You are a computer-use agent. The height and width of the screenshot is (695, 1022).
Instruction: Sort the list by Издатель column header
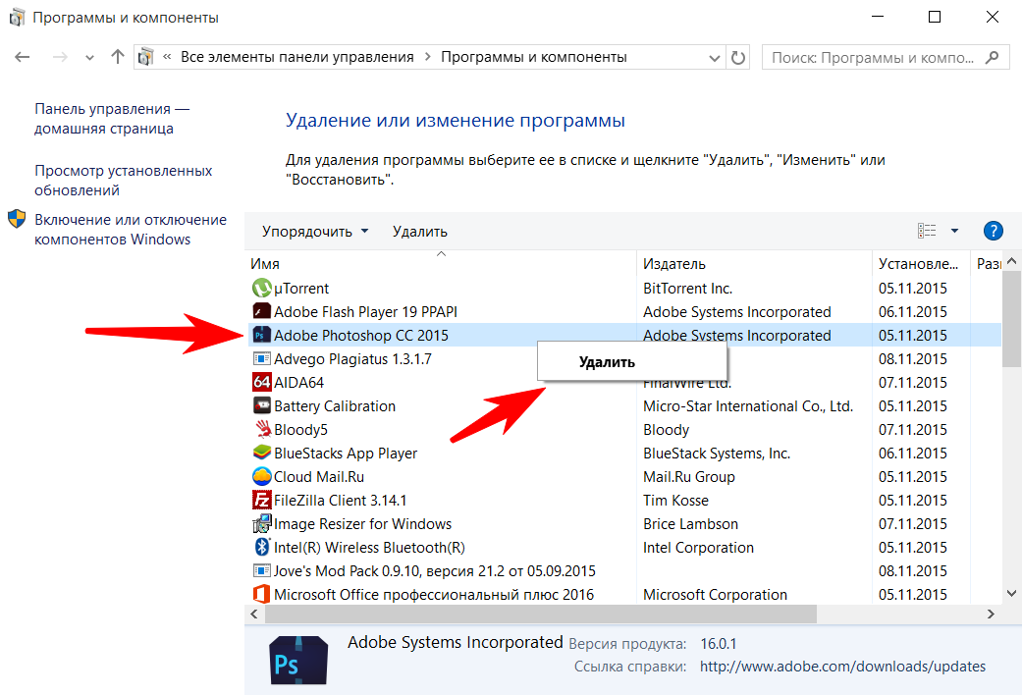(x=674, y=264)
